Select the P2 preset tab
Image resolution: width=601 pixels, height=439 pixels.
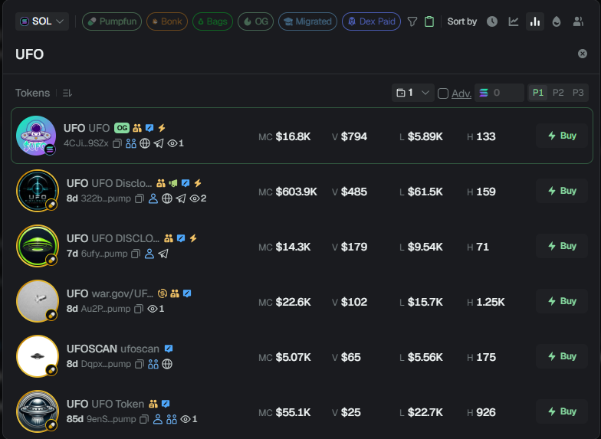[x=558, y=93]
